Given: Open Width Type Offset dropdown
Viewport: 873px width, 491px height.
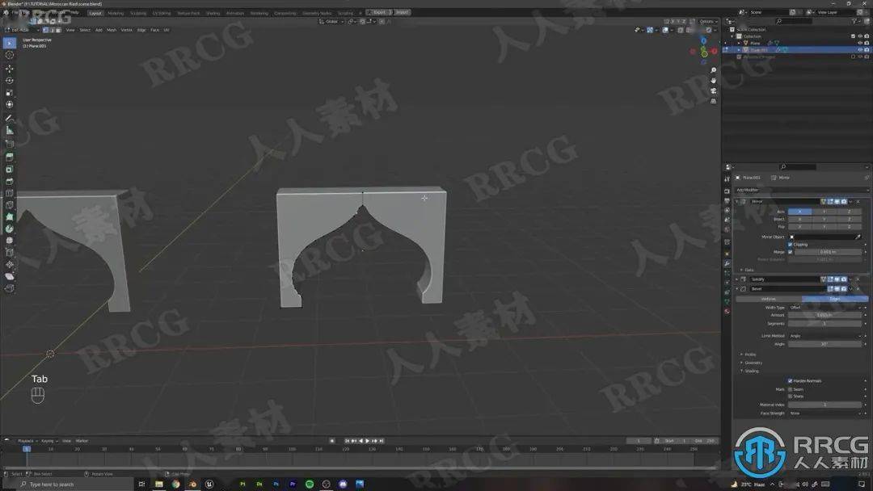Looking at the screenshot, I should (825, 308).
